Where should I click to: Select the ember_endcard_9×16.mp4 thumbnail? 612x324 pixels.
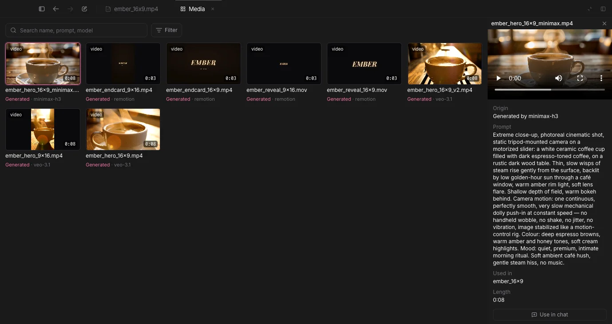pos(123,63)
